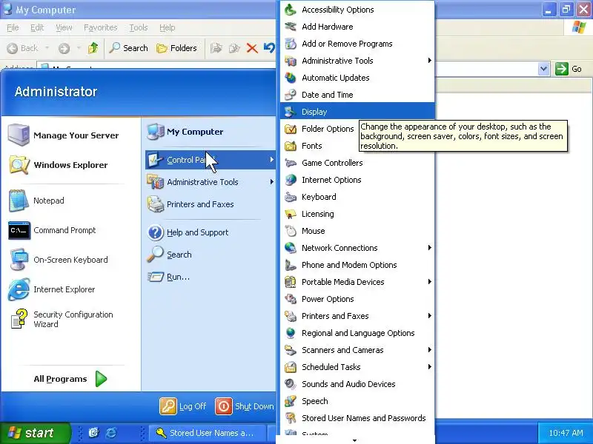The height and width of the screenshot is (444, 593).
Task: Click the Game Controllers icon
Action: pyautogui.click(x=290, y=163)
